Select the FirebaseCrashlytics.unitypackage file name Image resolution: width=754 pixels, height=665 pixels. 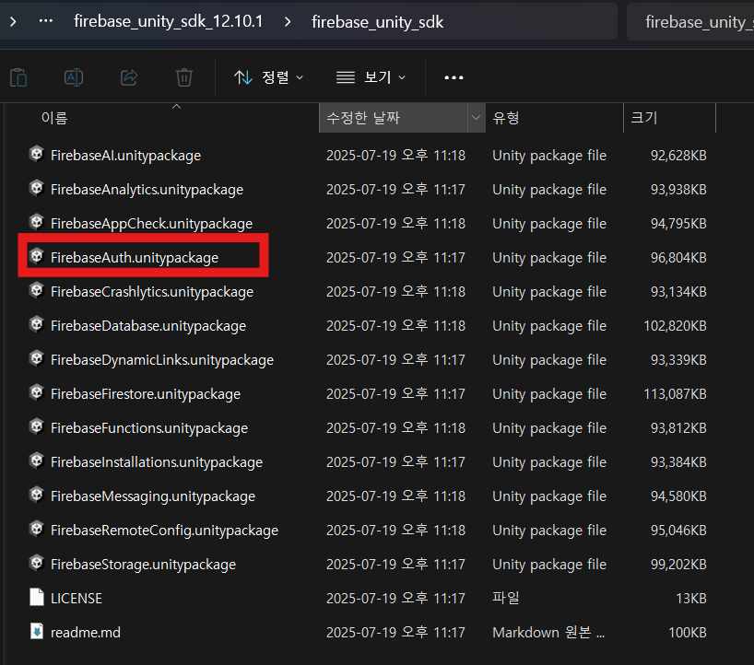[152, 292]
